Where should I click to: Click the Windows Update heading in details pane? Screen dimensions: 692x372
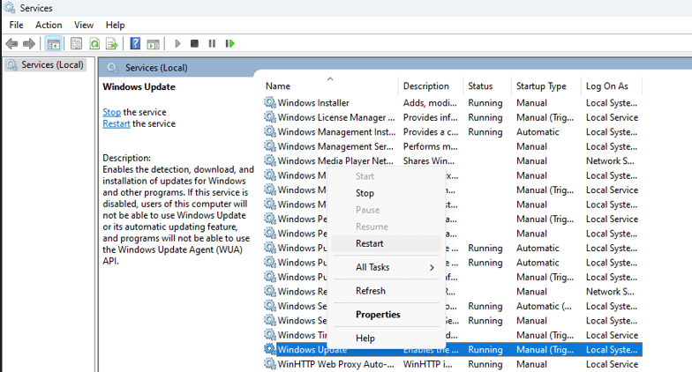pyautogui.click(x=139, y=86)
